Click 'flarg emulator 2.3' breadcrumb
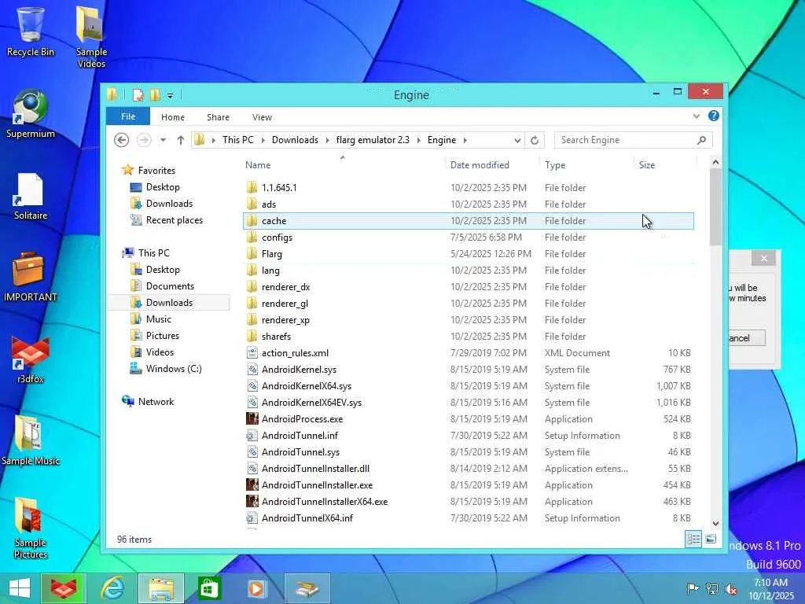This screenshot has width=805, height=604. coord(373,140)
